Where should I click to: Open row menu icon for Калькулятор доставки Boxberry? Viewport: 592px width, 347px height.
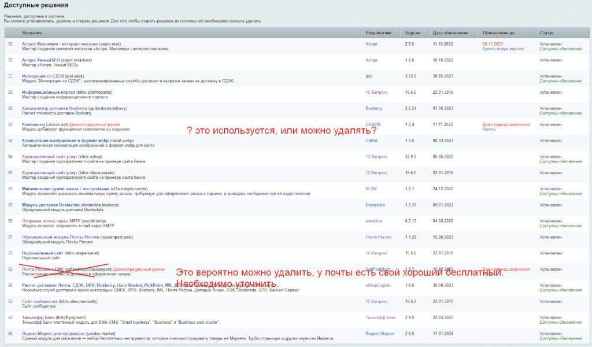click(x=10, y=108)
